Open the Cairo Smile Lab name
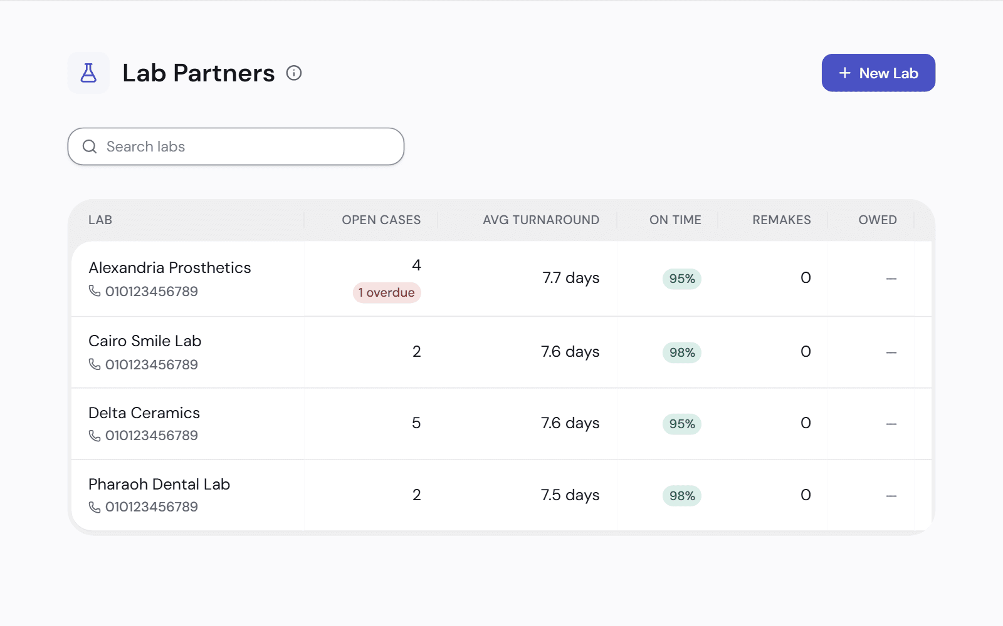 (145, 341)
